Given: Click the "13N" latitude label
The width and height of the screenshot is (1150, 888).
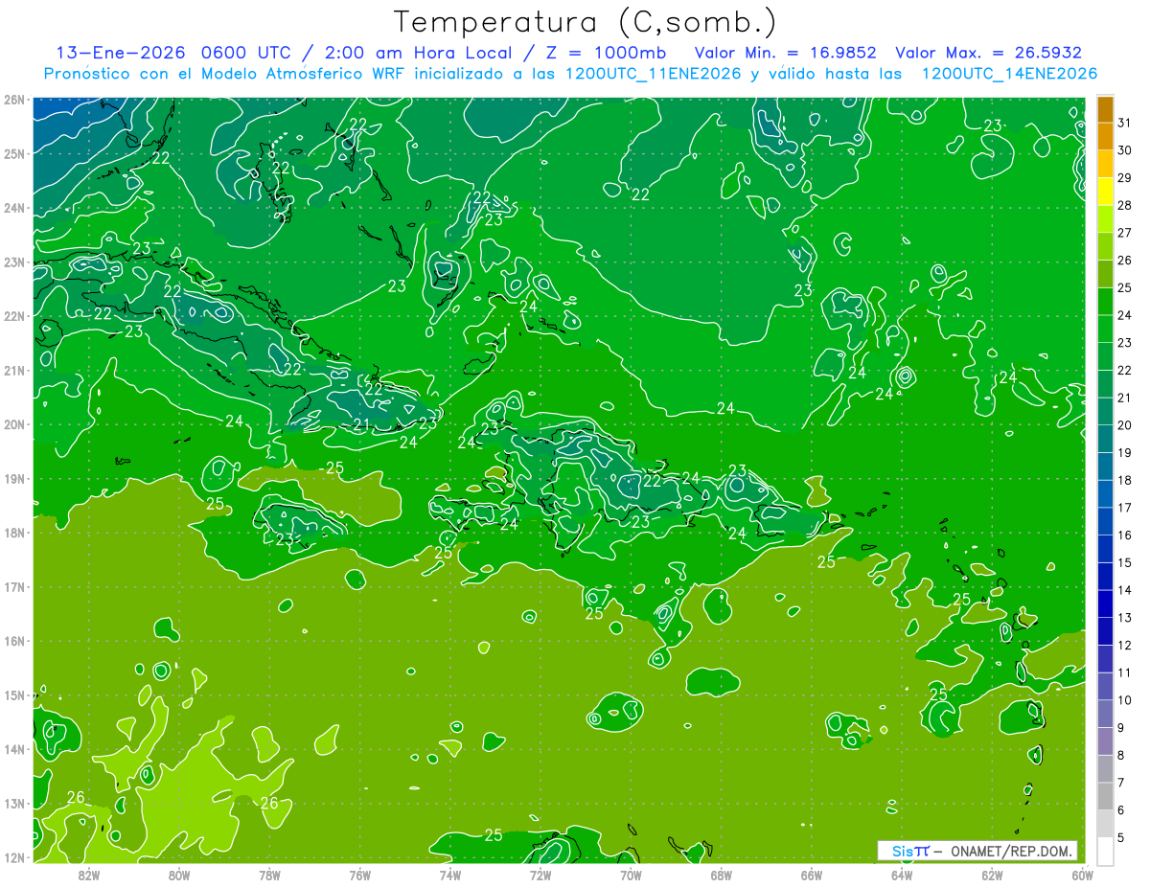Looking at the screenshot, I should pyautogui.click(x=13, y=803).
